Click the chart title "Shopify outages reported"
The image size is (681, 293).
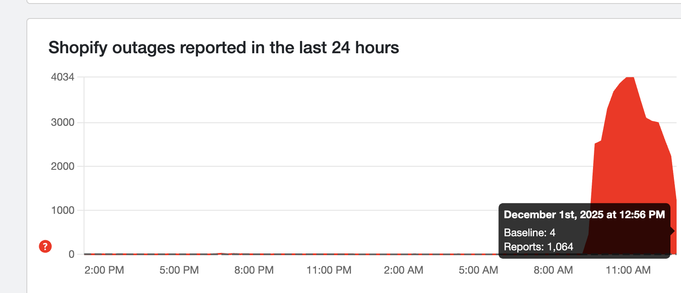[x=223, y=47]
